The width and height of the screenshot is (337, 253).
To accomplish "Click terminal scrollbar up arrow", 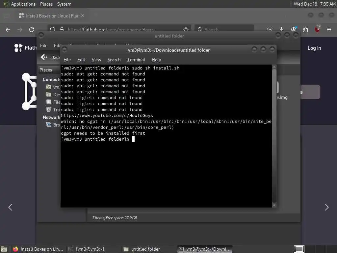I will click(x=274, y=67).
